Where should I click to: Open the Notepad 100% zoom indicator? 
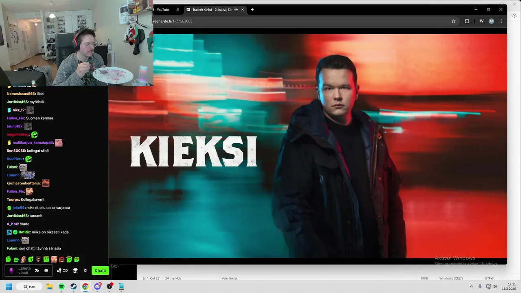click(425, 278)
